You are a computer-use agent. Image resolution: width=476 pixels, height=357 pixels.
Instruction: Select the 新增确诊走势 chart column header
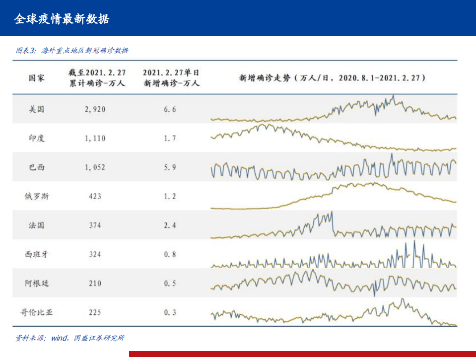[333, 77]
